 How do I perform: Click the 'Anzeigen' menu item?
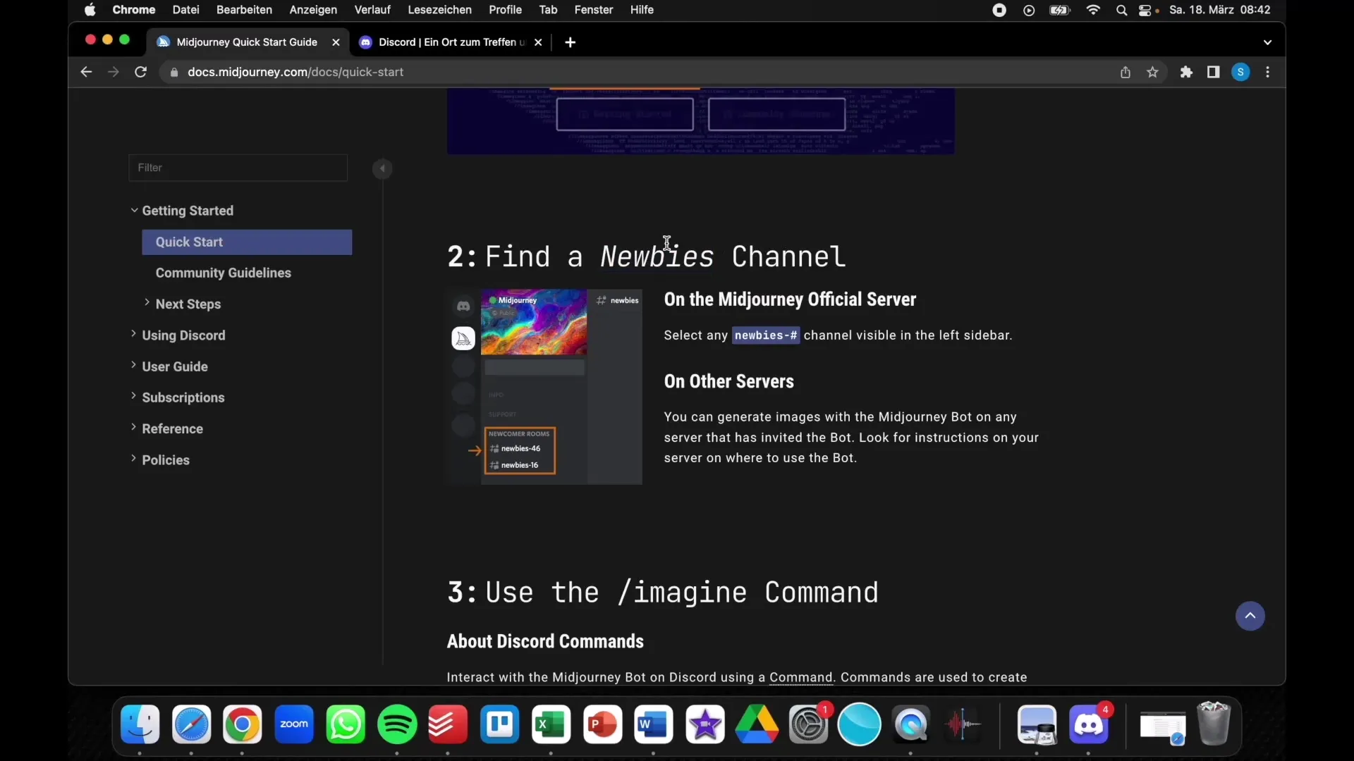[312, 9]
